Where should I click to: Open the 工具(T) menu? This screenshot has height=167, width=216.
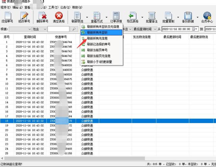(x=53, y=7)
